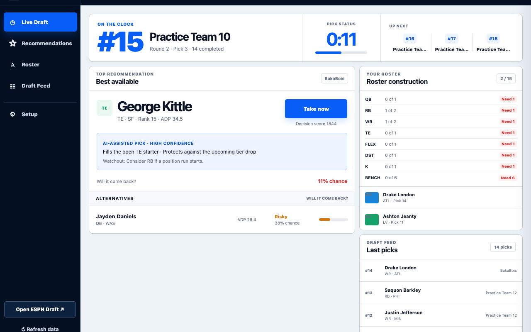Click the Setup gear icon

(x=13, y=114)
